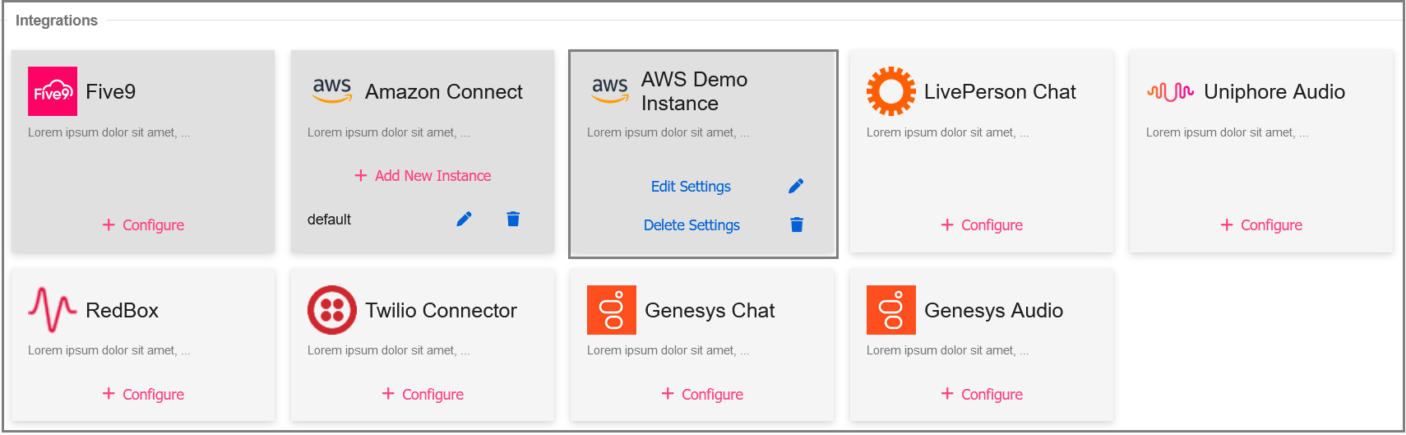
Task: Click the LivePerson Chat gear logo
Action: 891,91
